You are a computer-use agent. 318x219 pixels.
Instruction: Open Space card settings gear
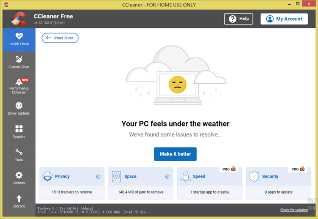(167, 177)
